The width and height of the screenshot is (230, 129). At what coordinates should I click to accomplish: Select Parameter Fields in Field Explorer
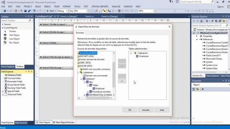[x=15, y=81]
